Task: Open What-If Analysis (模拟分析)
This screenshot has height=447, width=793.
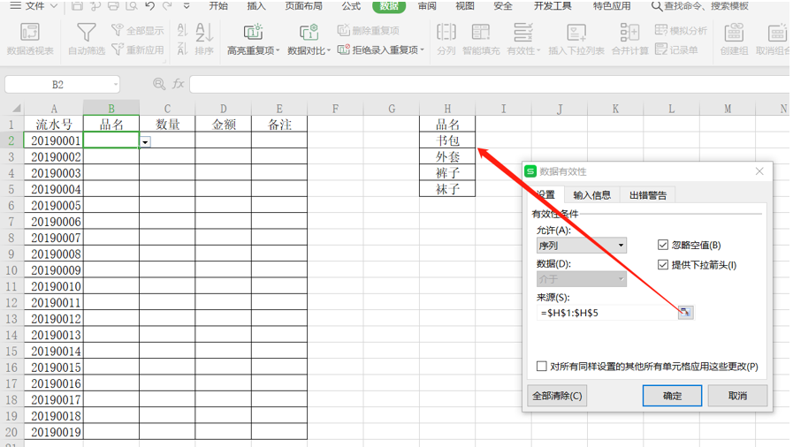Action: (x=681, y=30)
